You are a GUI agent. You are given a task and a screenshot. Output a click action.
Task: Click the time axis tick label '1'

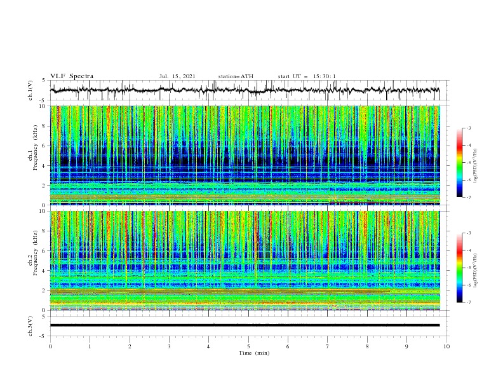90,346
